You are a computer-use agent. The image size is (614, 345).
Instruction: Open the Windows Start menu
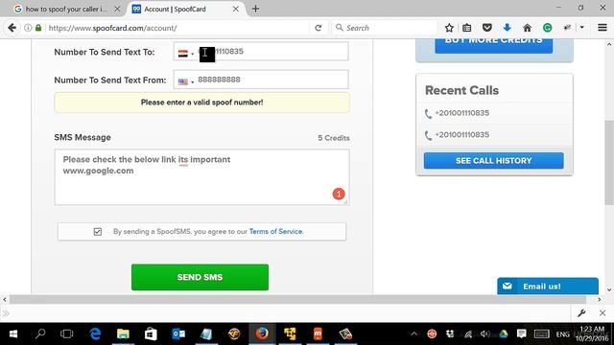click(12, 334)
